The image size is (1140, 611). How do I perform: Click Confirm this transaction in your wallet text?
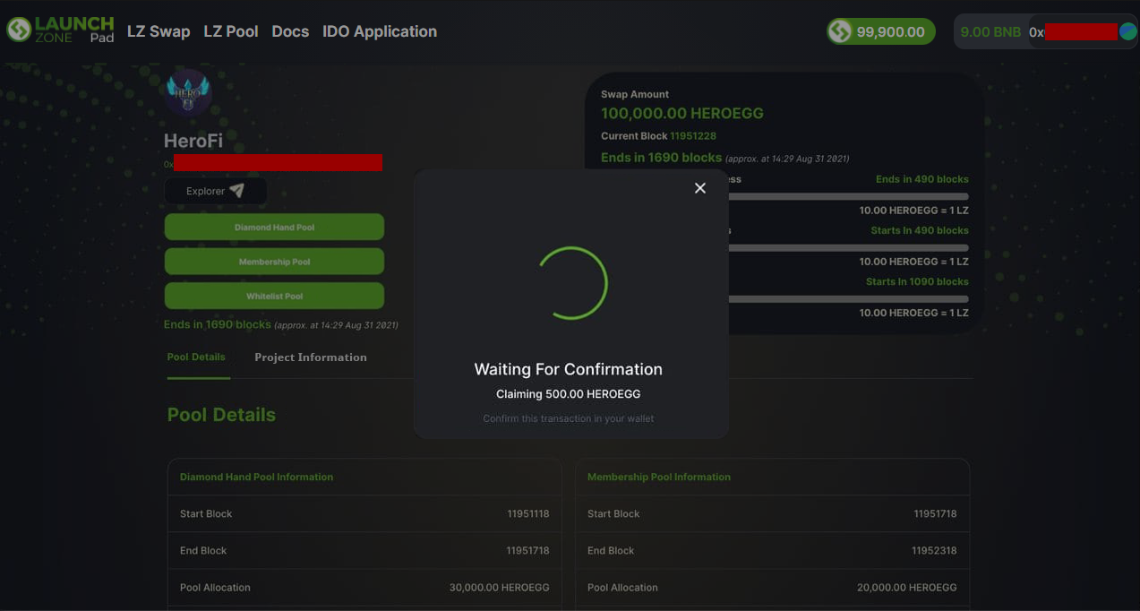(569, 418)
